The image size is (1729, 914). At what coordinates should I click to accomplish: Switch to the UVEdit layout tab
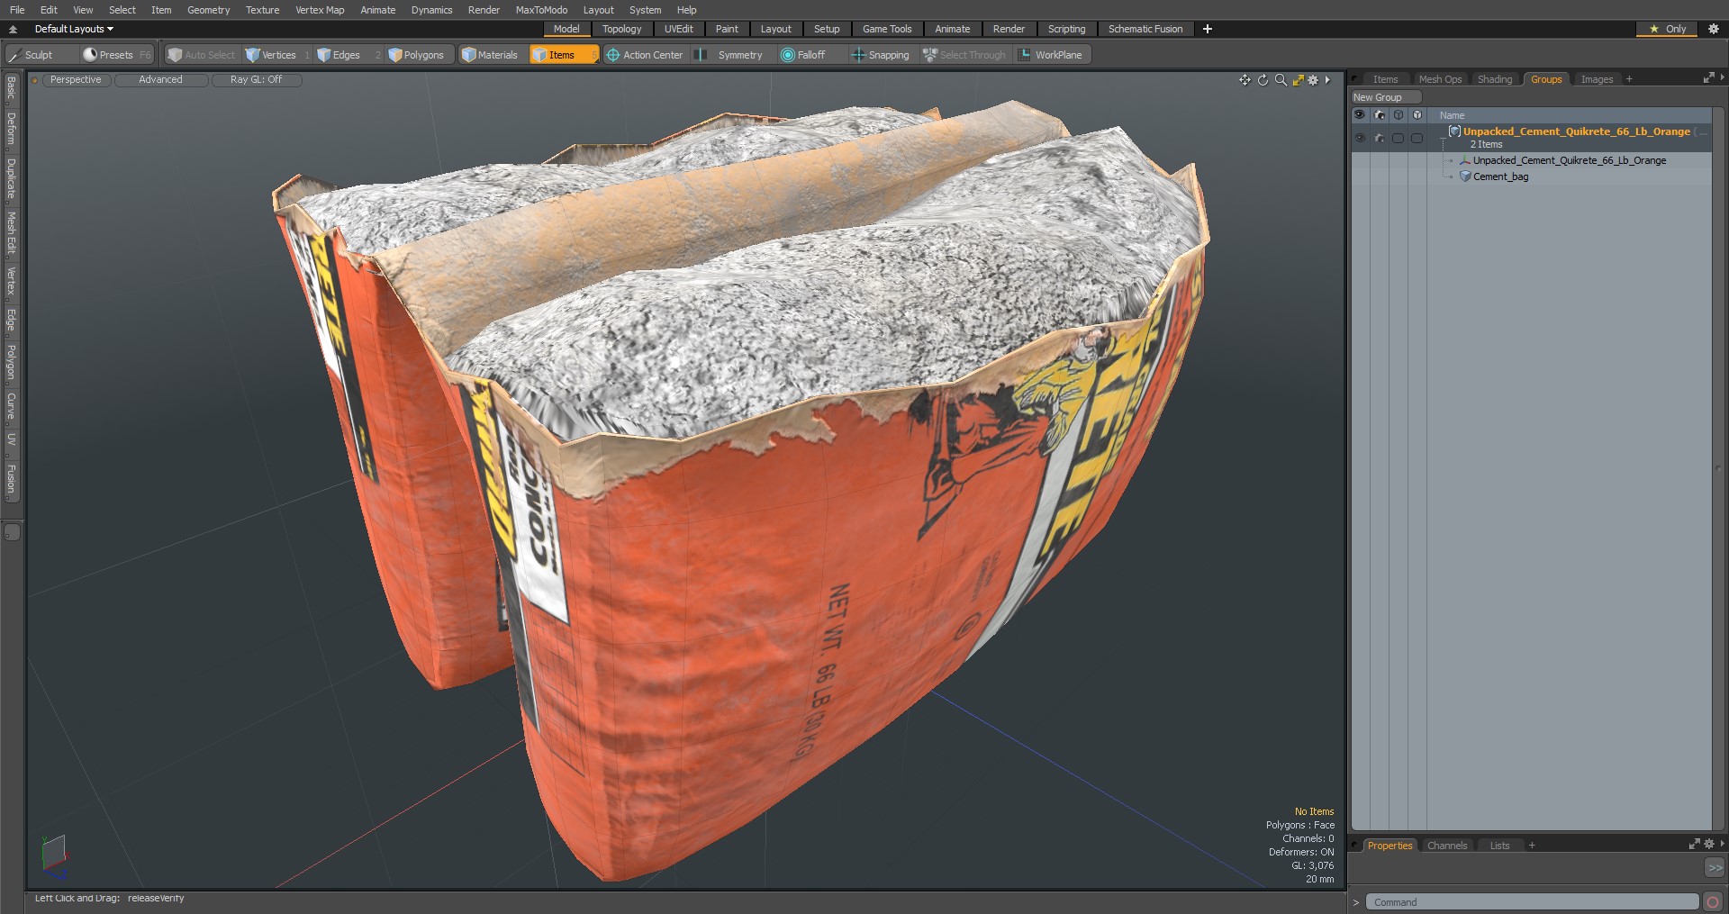coord(678,29)
